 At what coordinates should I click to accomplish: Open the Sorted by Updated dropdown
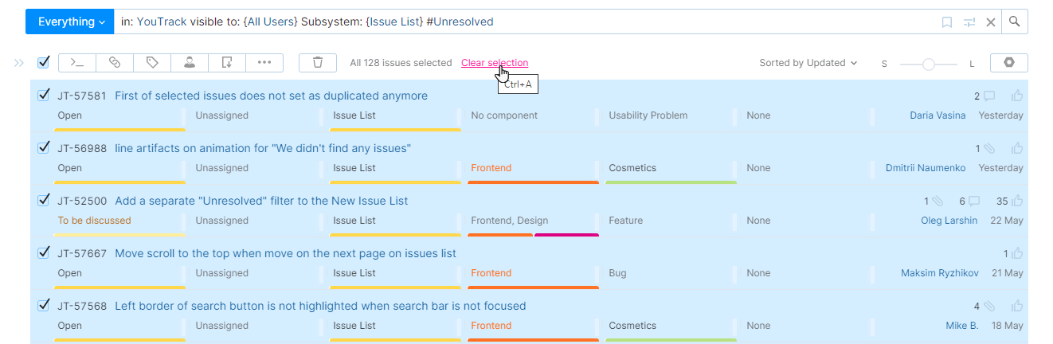808,63
